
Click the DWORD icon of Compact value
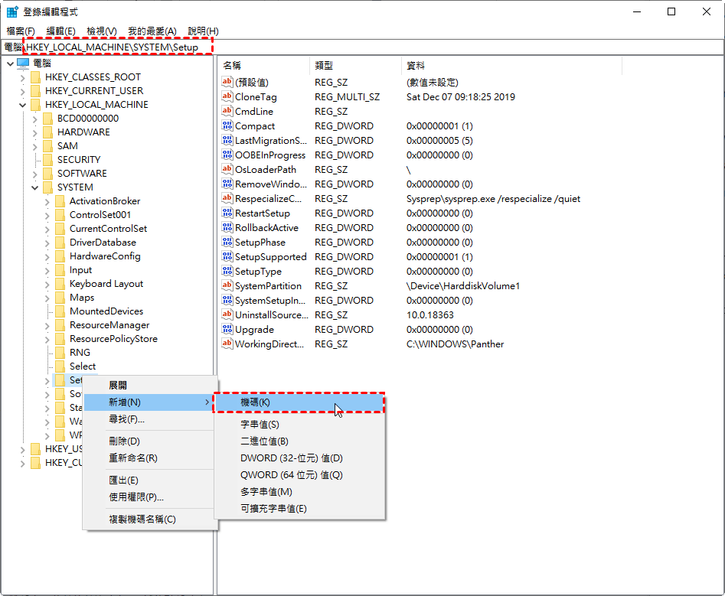(227, 125)
